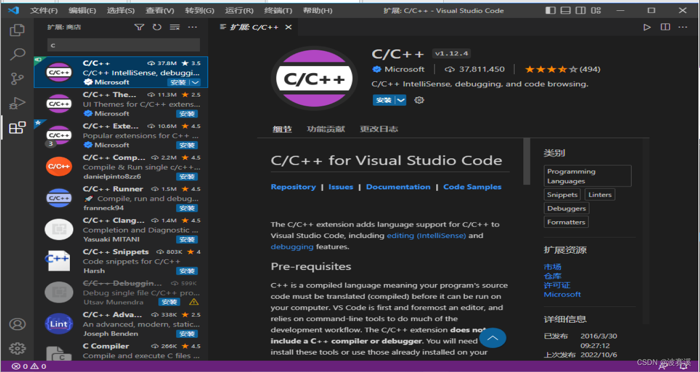
Task: Refresh the extensions list
Action: (157, 27)
